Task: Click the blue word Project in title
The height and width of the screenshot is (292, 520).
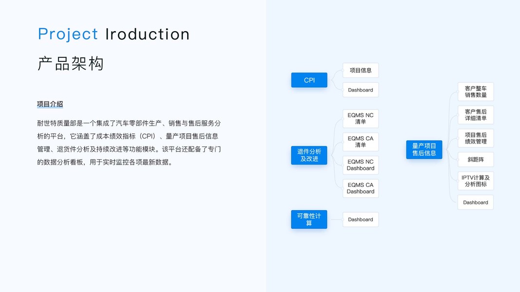Action: tap(68, 34)
